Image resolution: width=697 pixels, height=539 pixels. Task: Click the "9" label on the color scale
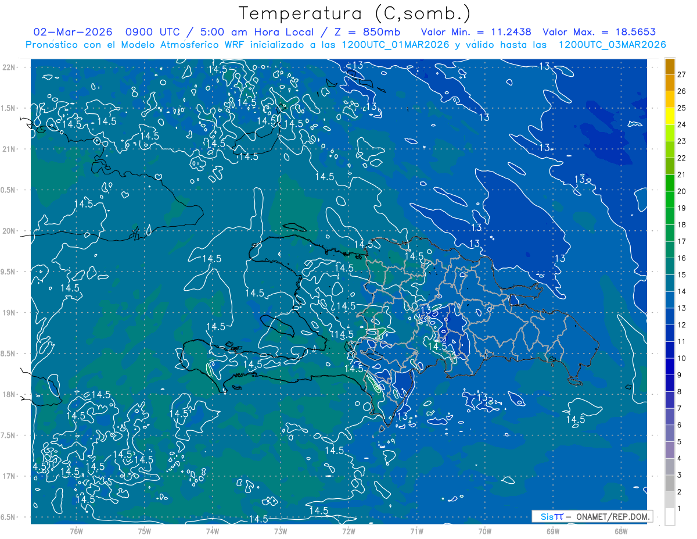tap(679, 375)
